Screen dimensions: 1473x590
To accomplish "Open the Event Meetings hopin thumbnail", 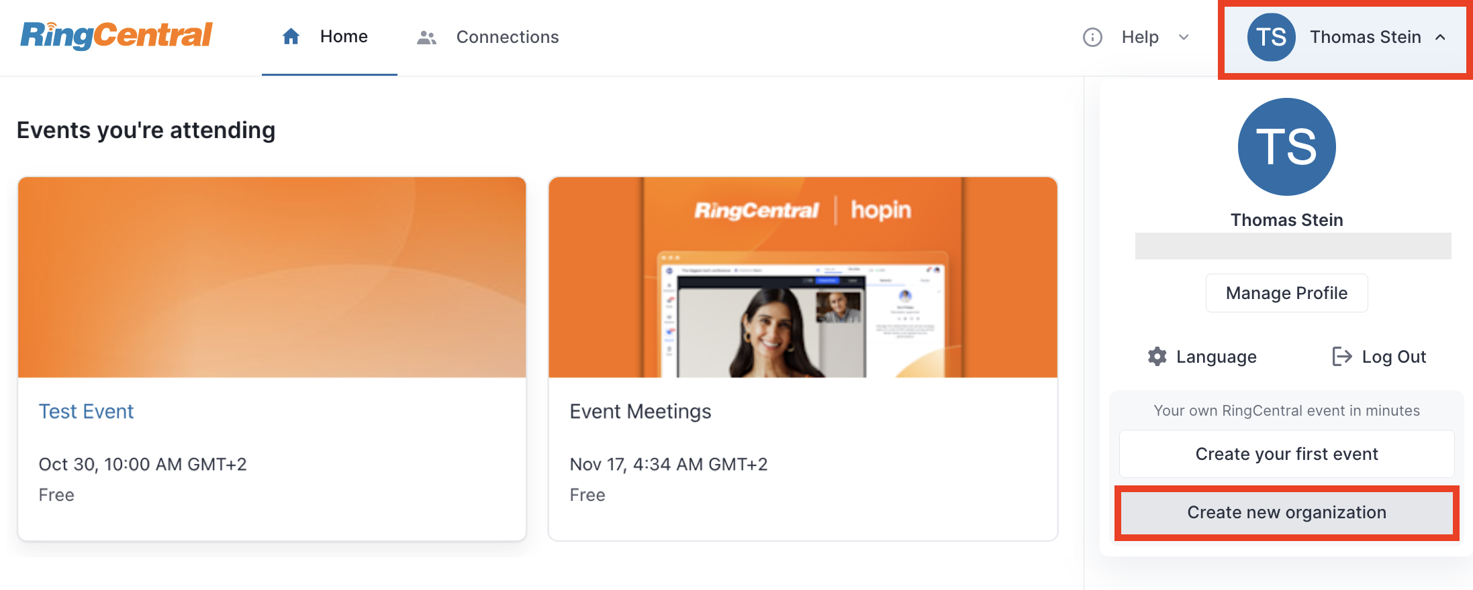I will (x=803, y=277).
